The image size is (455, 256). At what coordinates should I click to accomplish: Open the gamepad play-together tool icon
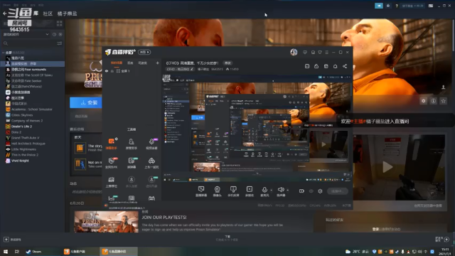[x=151, y=163]
